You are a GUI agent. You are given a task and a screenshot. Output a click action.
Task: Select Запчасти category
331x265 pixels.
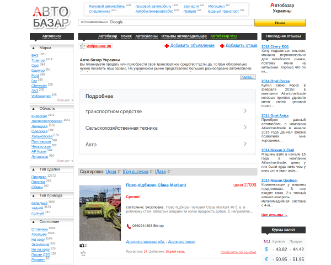191,6
